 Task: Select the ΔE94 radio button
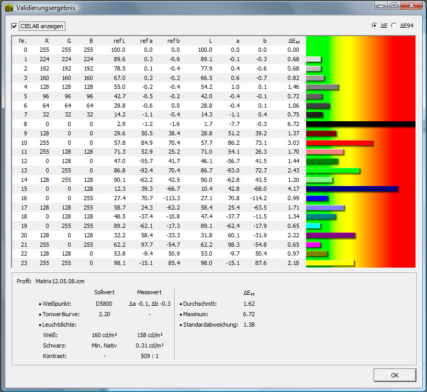(394, 26)
